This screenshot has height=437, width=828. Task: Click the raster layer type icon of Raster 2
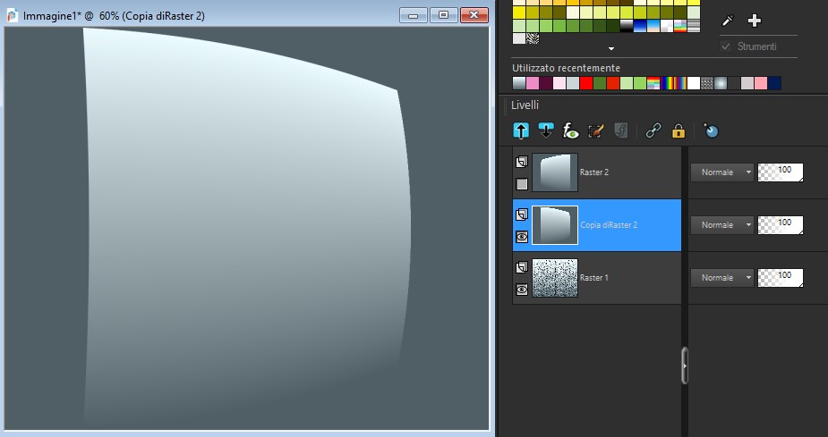[522, 162]
